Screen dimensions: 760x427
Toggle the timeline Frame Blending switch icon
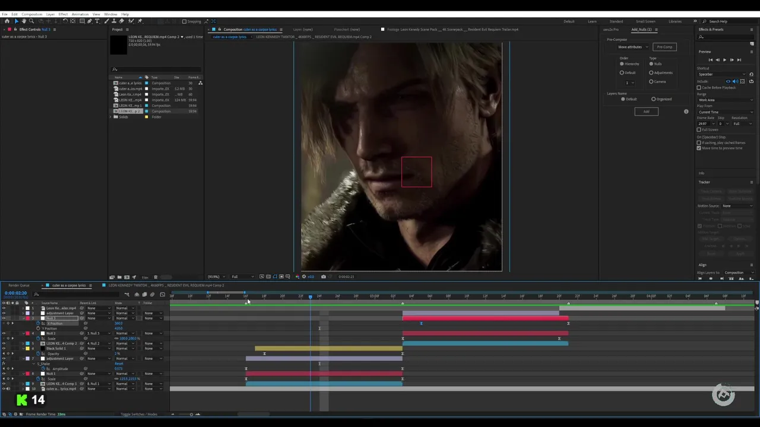[x=144, y=295]
